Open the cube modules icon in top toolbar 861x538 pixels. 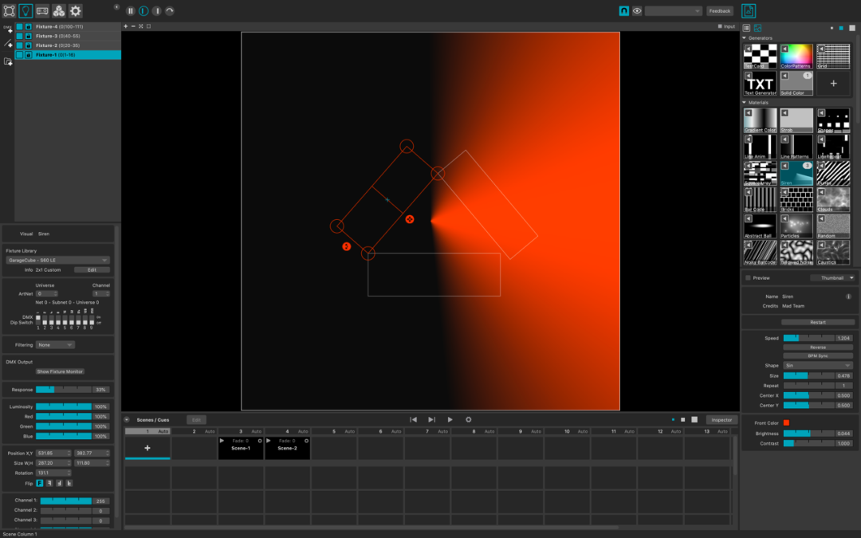coord(59,11)
